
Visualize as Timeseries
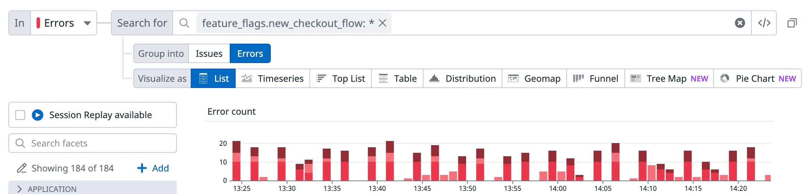click(x=273, y=79)
